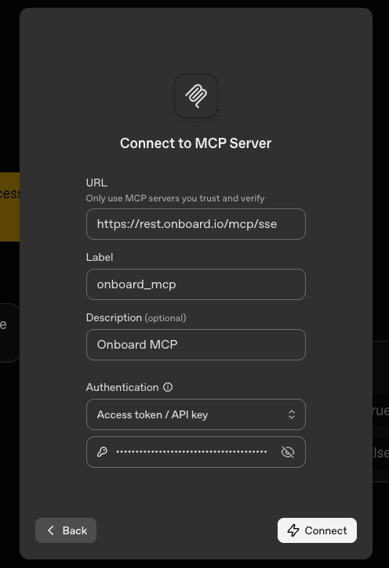Open the Authentication type dropdown
The image size is (389, 568).
pos(196,414)
